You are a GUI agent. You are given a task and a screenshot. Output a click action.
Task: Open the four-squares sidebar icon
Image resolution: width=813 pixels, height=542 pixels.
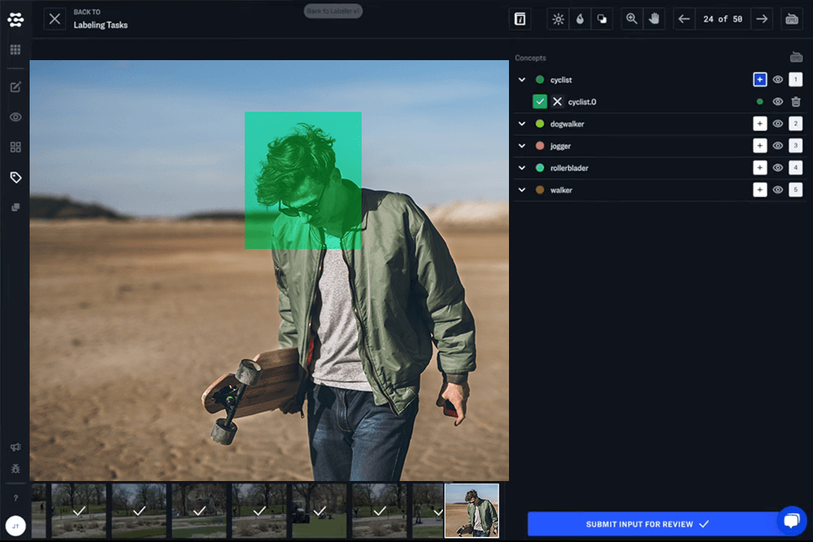click(15, 147)
